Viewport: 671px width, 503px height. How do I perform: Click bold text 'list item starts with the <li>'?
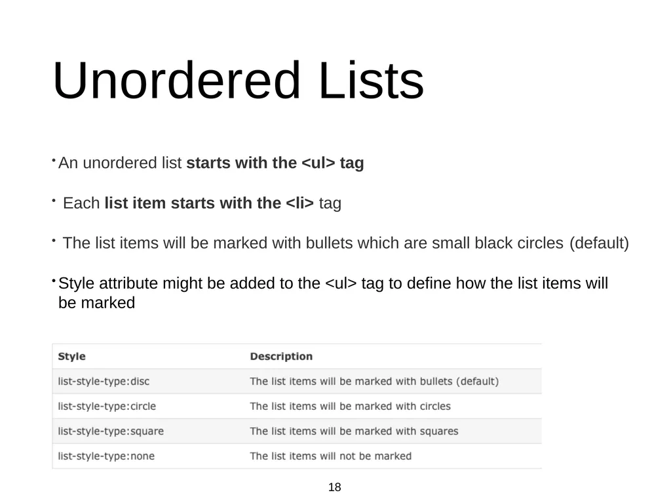[x=209, y=203]
